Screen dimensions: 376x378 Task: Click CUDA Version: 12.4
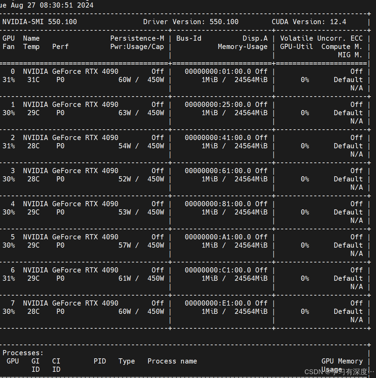coord(309,22)
